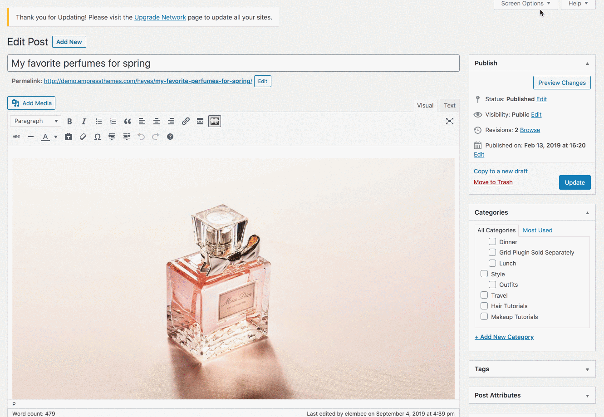
Task: Redo the last edit
Action: [156, 137]
